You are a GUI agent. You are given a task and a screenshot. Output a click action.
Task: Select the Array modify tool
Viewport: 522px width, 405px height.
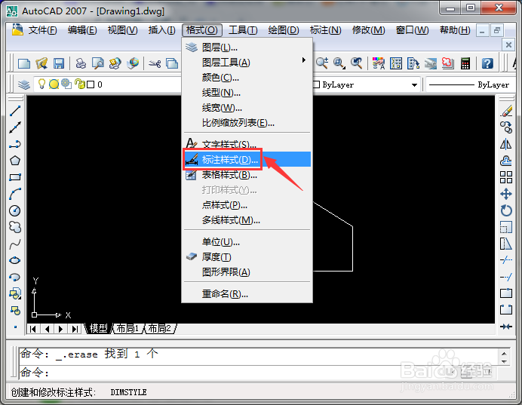pyautogui.click(x=506, y=177)
